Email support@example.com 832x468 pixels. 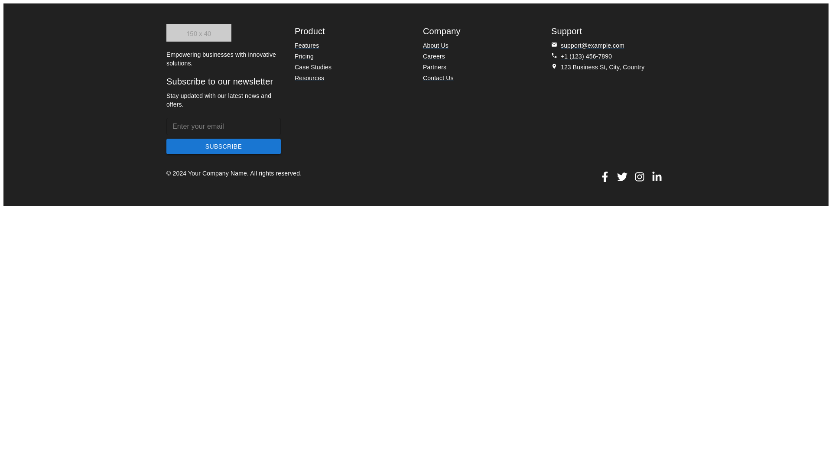(x=592, y=45)
